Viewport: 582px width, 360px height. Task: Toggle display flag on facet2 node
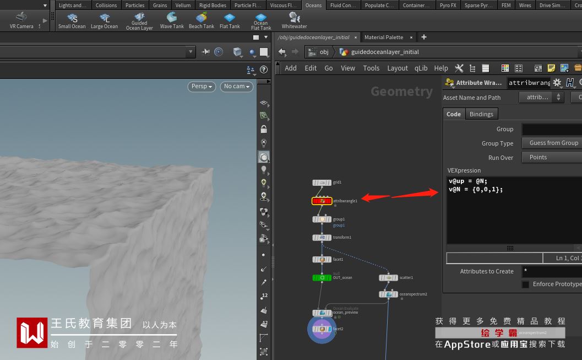tap(329, 329)
